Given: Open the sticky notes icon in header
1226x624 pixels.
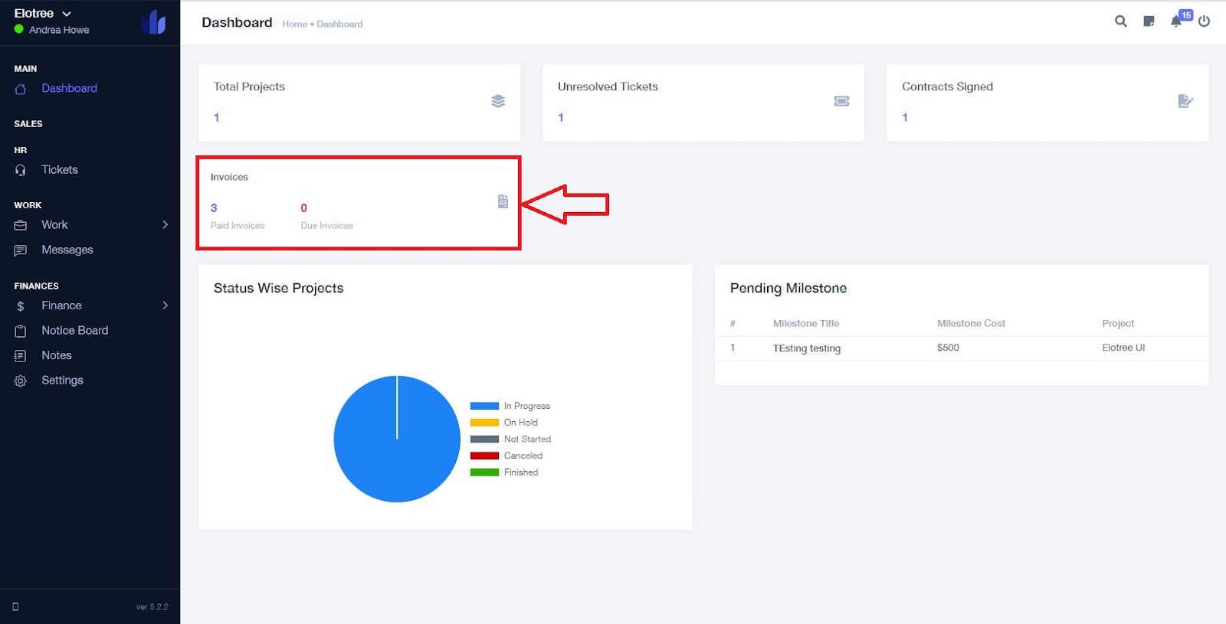Looking at the screenshot, I should coord(1149,21).
